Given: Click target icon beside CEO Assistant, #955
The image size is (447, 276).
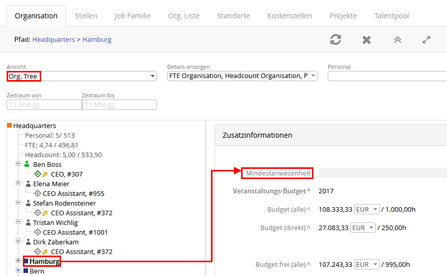Looking at the screenshot, I should point(37,193).
